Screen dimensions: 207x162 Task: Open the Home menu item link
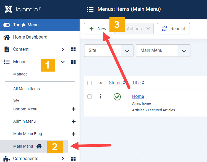[138, 96]
